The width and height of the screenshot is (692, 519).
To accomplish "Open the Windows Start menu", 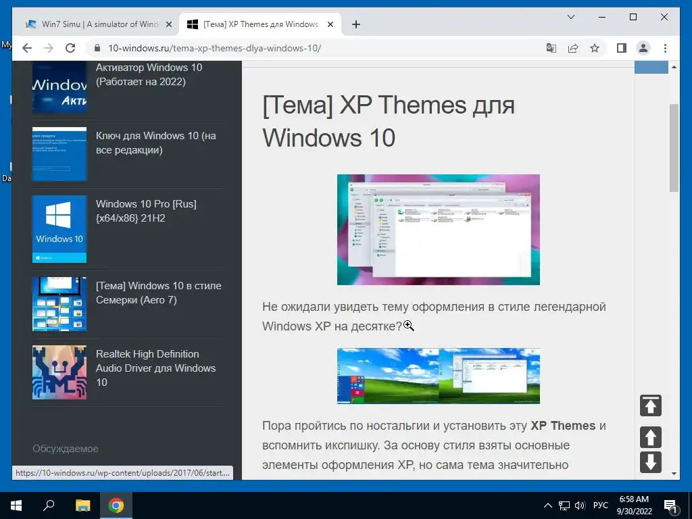I will point(16,505).
